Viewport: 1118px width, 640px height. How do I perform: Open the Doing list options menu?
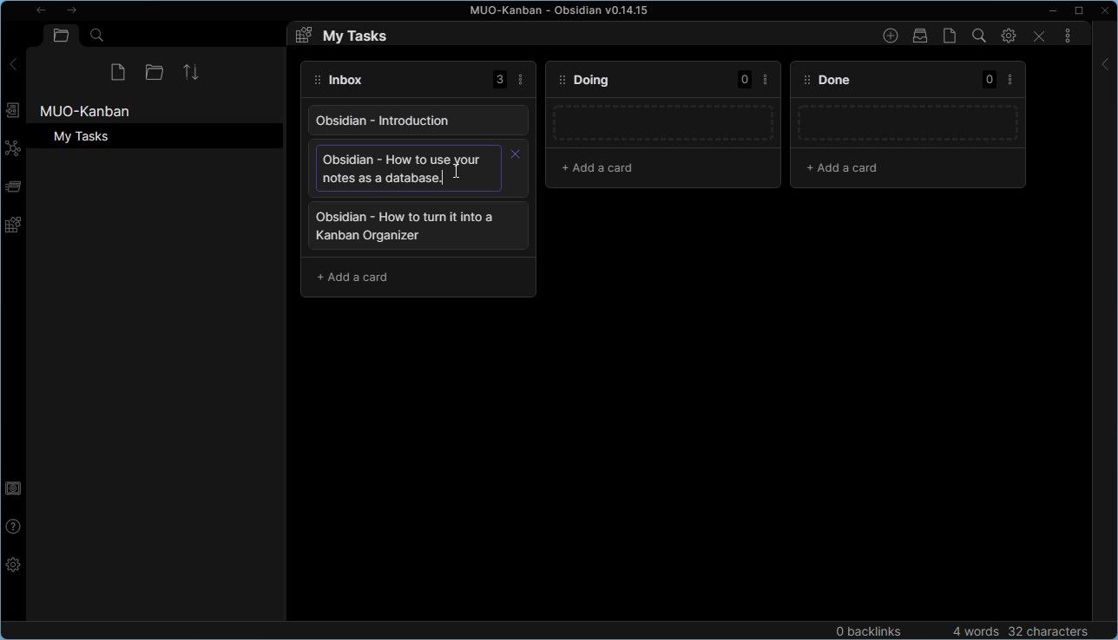[766, 80]
